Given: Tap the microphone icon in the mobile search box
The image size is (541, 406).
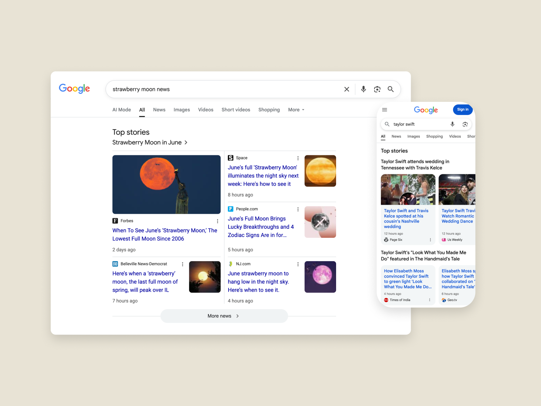Looking at the screenshot, I should coord(452,124).
